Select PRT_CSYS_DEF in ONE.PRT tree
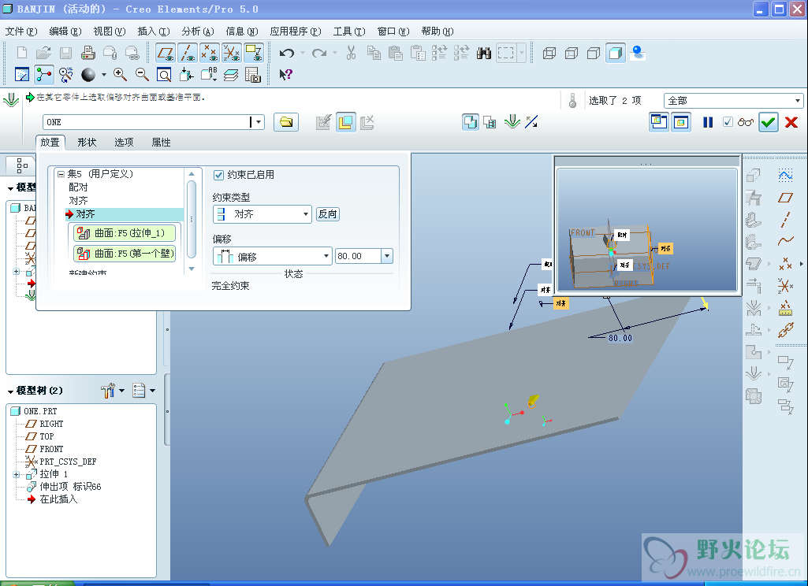This screenshot has width=808, height=586. click(x=68, y=462)
